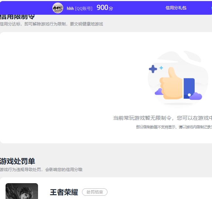The width and height of the screenshot is (212, 199).
Task: Open the 信用分礼包 tab
Action: click(176, 8)
